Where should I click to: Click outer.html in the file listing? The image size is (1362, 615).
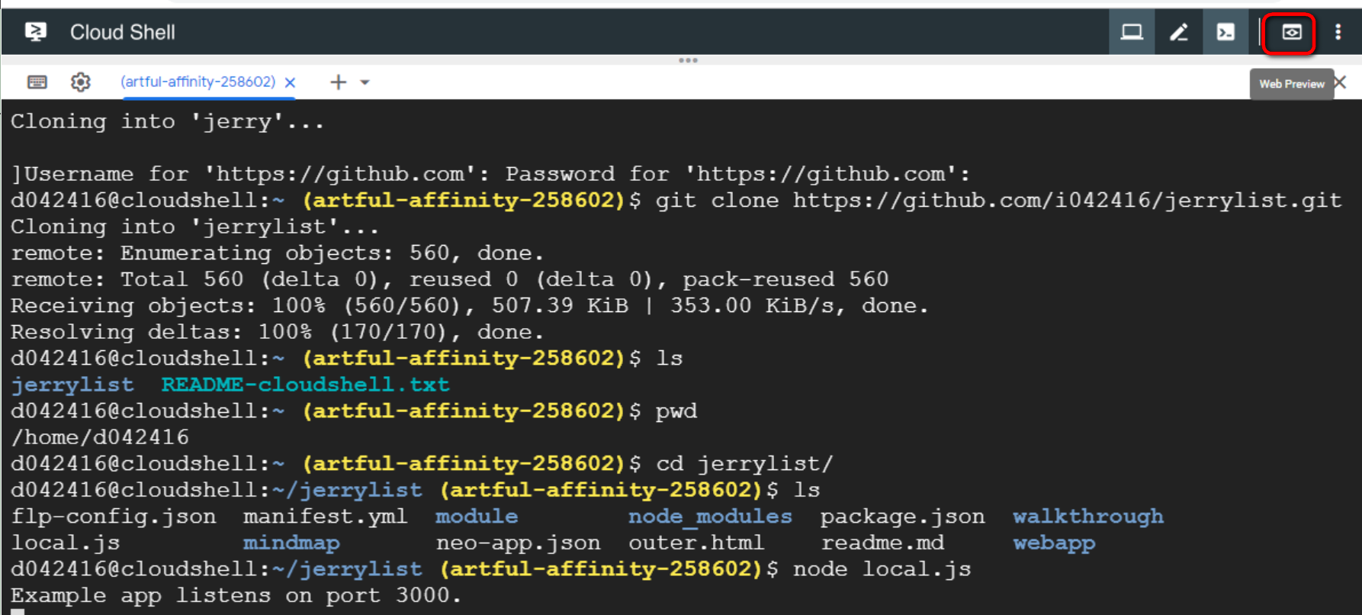pos(695,543)
